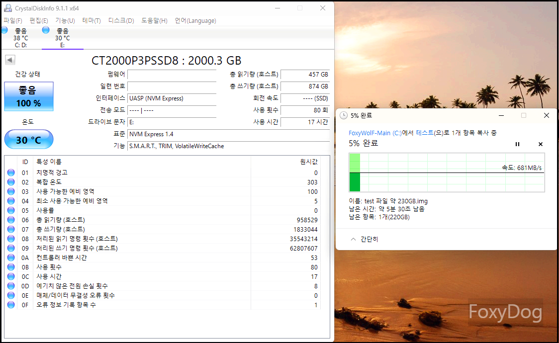
Task: Click the status orb for 0D 예기치 않은 전원 손실 횟수
Action: click(11, 286)
